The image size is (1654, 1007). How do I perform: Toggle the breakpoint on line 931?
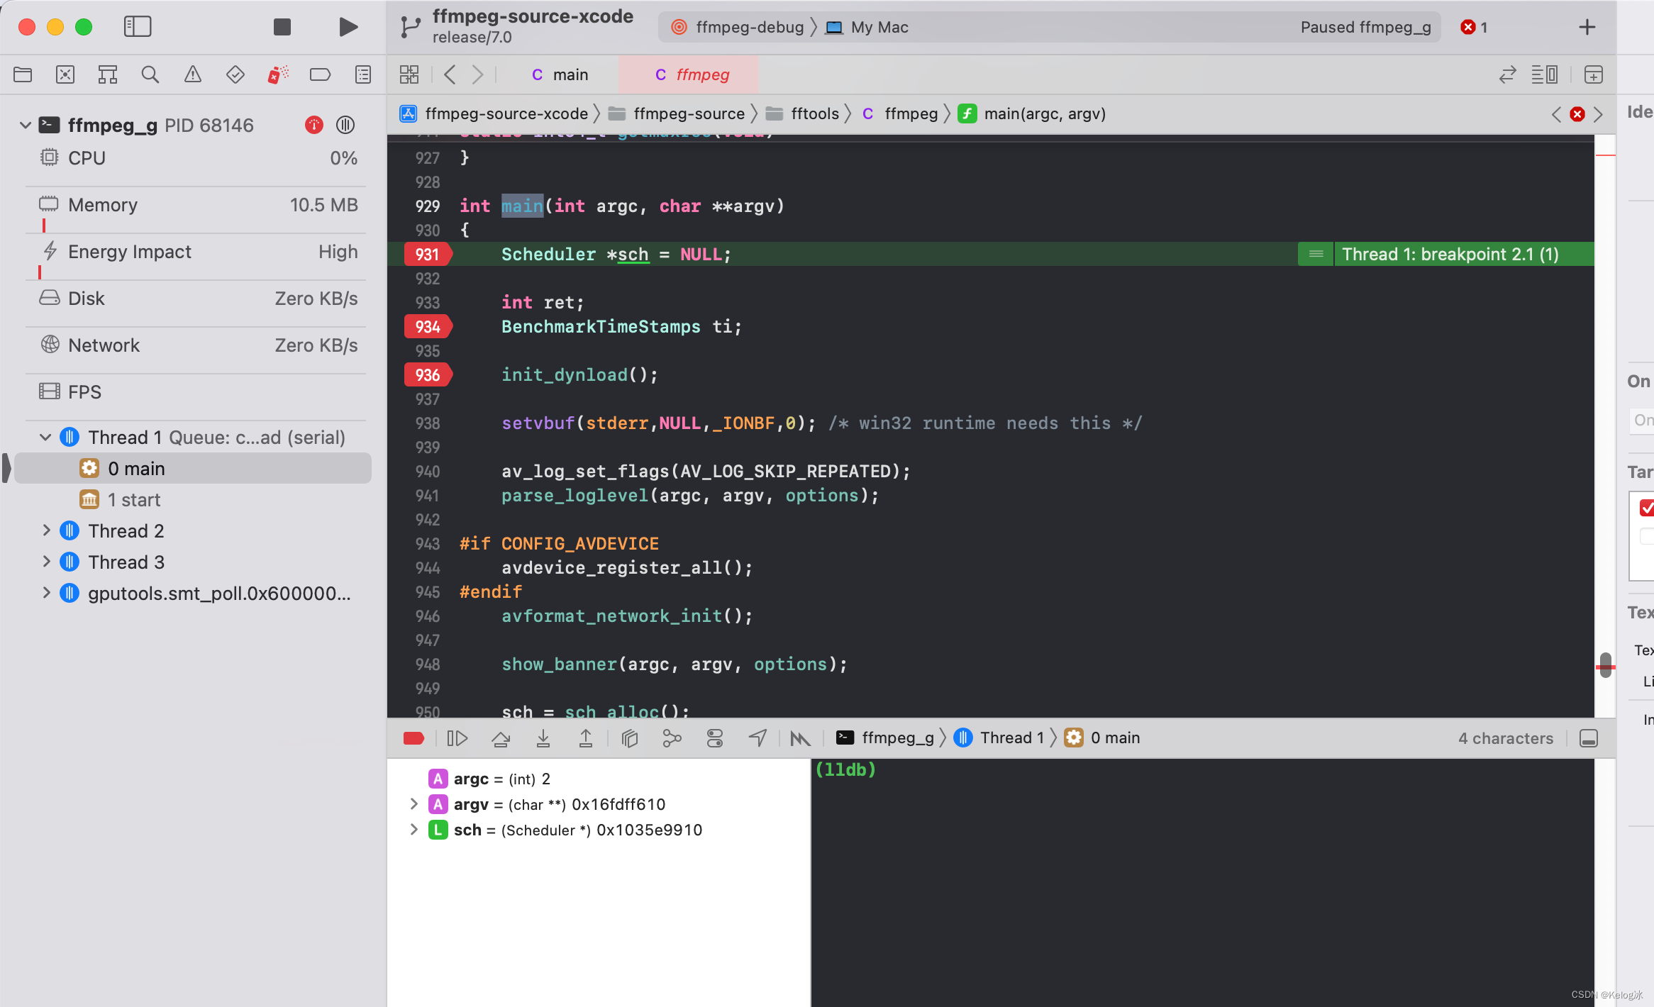tap(428, 255)
